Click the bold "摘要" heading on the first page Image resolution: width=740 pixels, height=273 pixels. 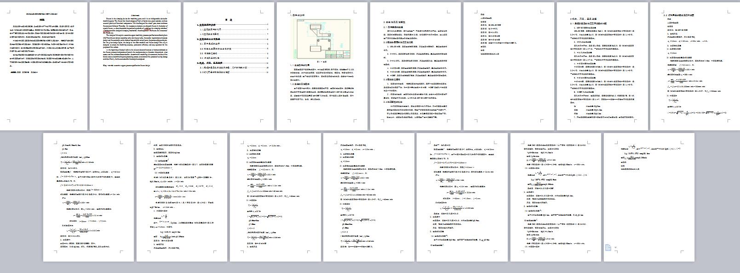tap(42, 20)
